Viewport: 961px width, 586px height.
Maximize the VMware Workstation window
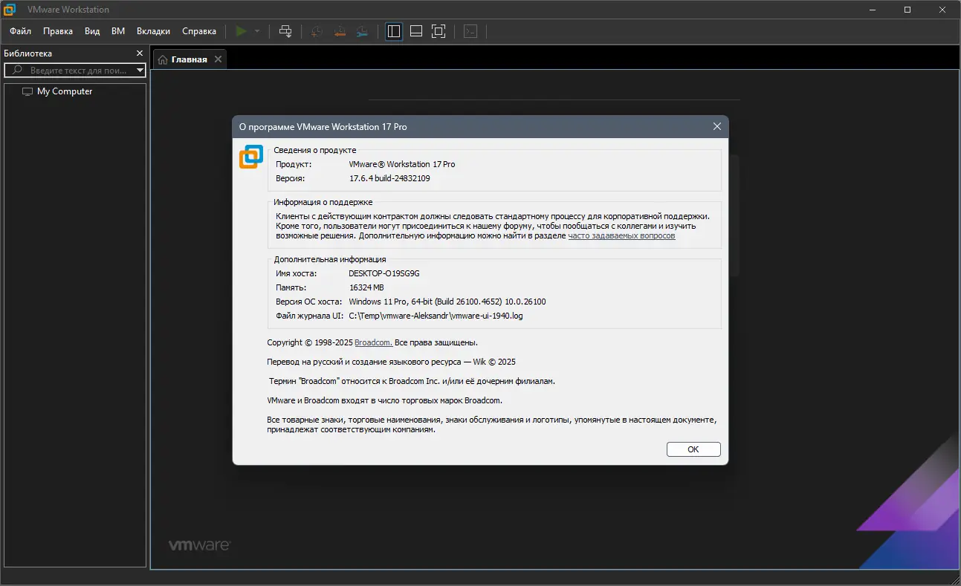[x=907, y=10]
